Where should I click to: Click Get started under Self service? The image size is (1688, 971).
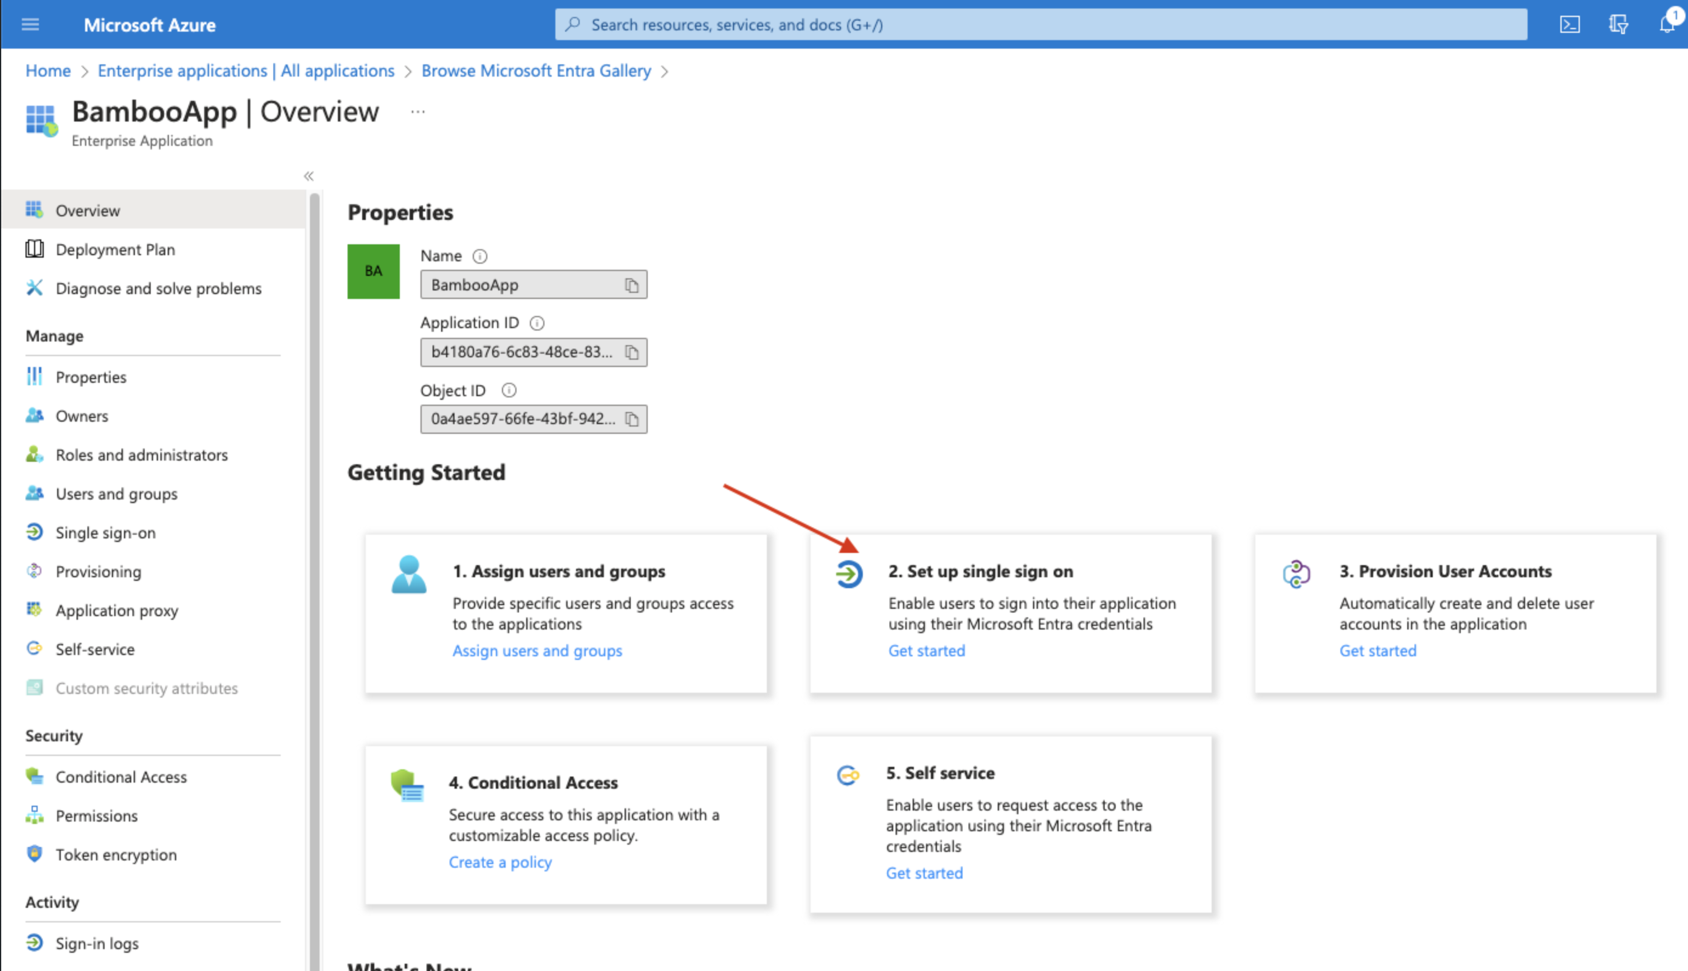924,873
